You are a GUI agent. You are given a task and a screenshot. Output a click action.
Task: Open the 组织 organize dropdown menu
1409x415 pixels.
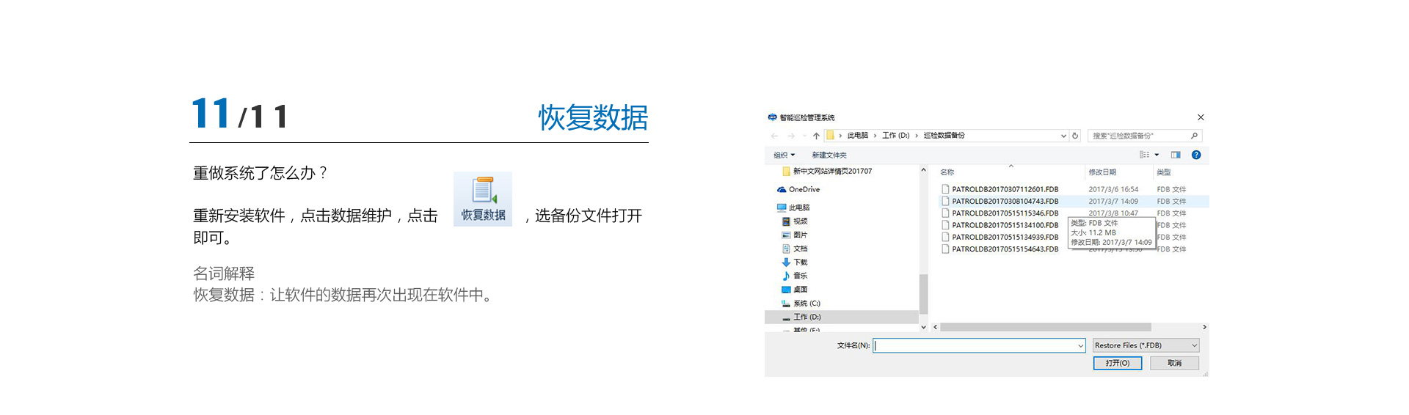pos(784,155)
